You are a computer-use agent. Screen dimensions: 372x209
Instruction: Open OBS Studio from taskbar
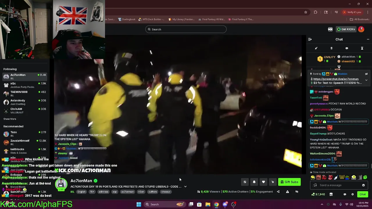click(233, 204)
